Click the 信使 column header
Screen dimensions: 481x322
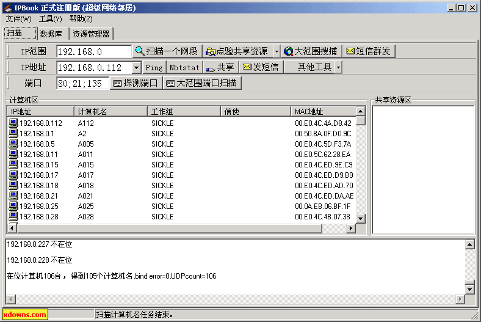coord(256,111)
